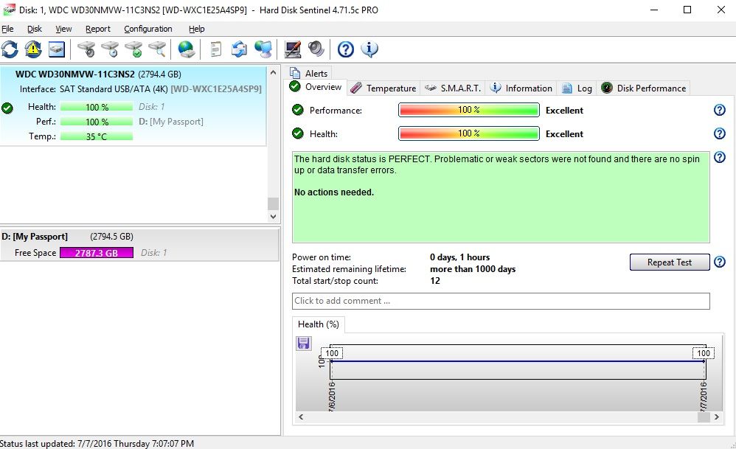The height and width of the screenshot is (449, 736).
Task: Click the refresh icon with yellow warning sign
Action: click(x=33, y=49)
